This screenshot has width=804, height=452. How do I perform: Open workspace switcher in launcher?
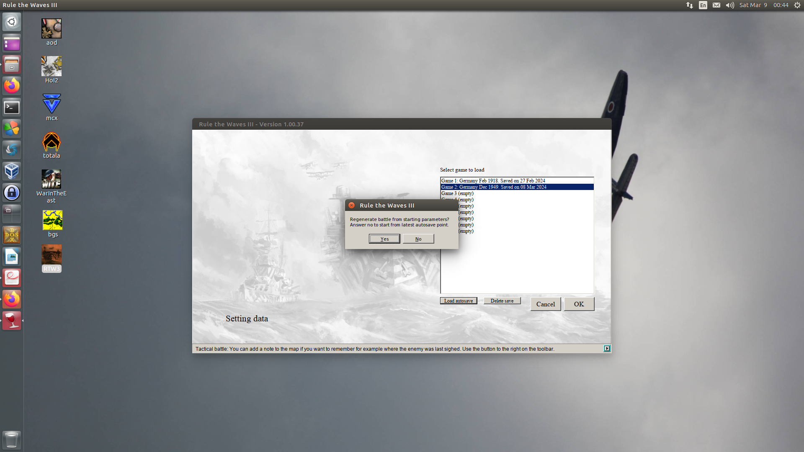pos(12,214)
